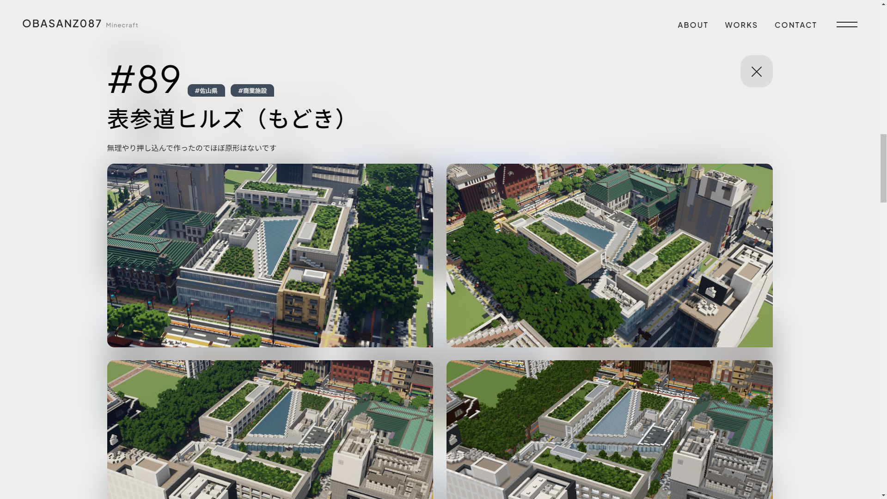
Task: Go to the ABOUT page
Action: click(692, 25)
